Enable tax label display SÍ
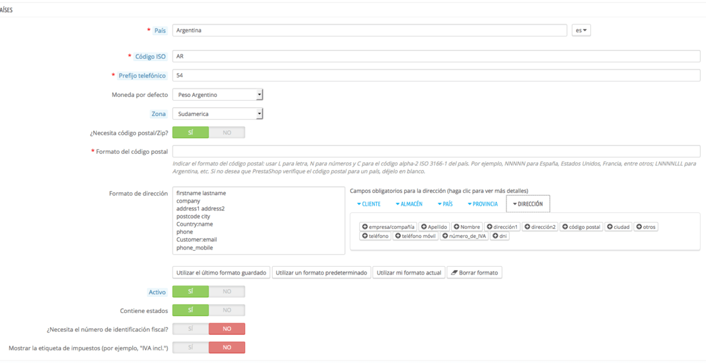706x363 pixels. click(x=191, y=348)
